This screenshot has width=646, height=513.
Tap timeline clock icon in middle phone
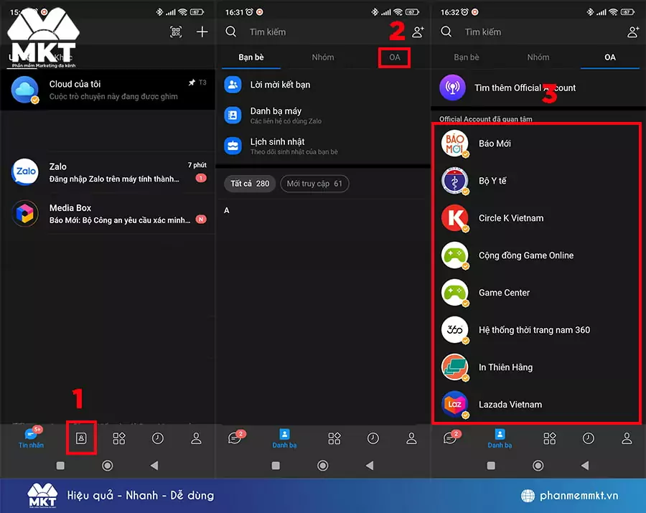click(373, 438)
